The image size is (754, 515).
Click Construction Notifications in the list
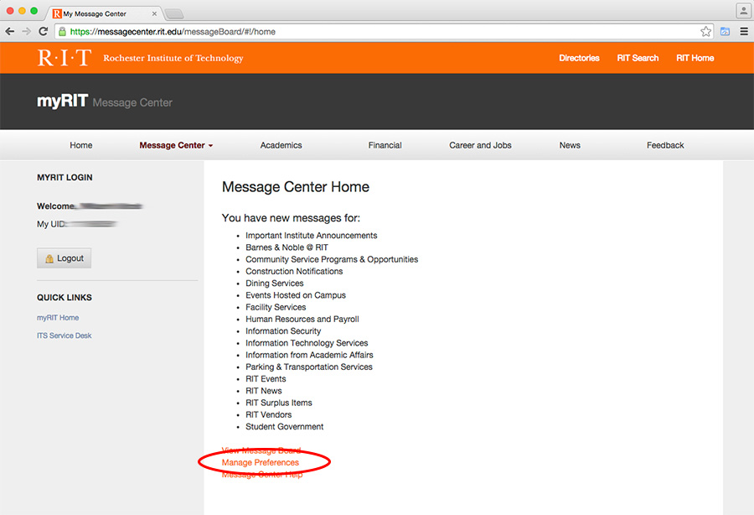pos(294,272)
